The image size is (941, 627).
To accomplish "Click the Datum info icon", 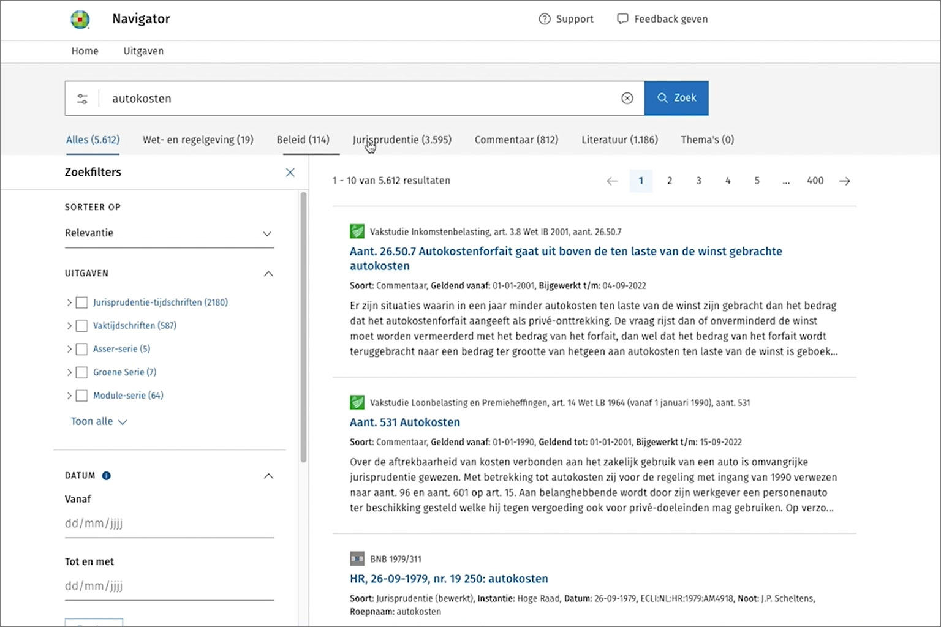I will point(107,476).
